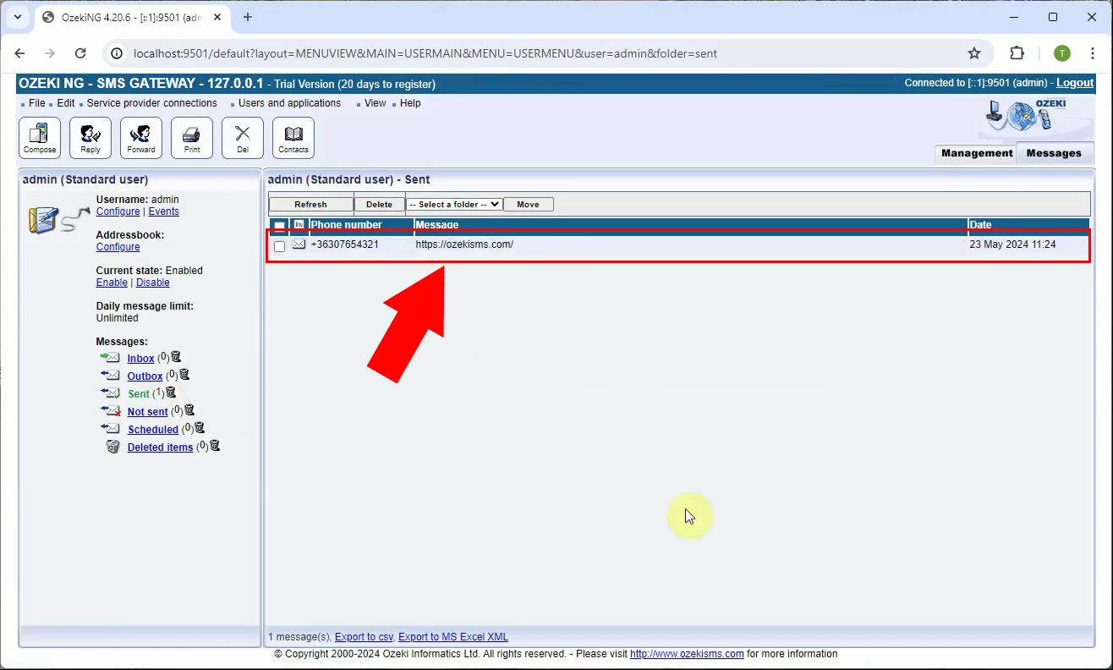This screenshot has width=1113, height=670.
Task: Click Export to MS Excel XML link
Action: pyautogui.click(x=453, y=637)
